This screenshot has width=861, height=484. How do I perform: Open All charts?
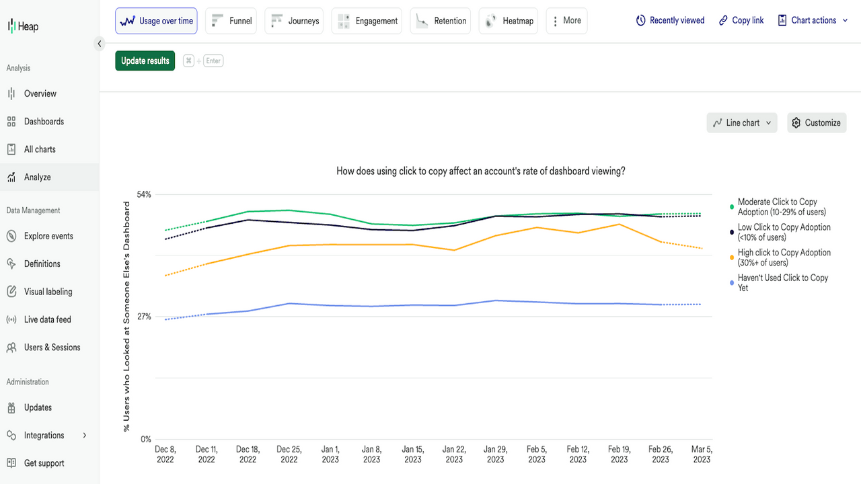(x=40, y=149)
